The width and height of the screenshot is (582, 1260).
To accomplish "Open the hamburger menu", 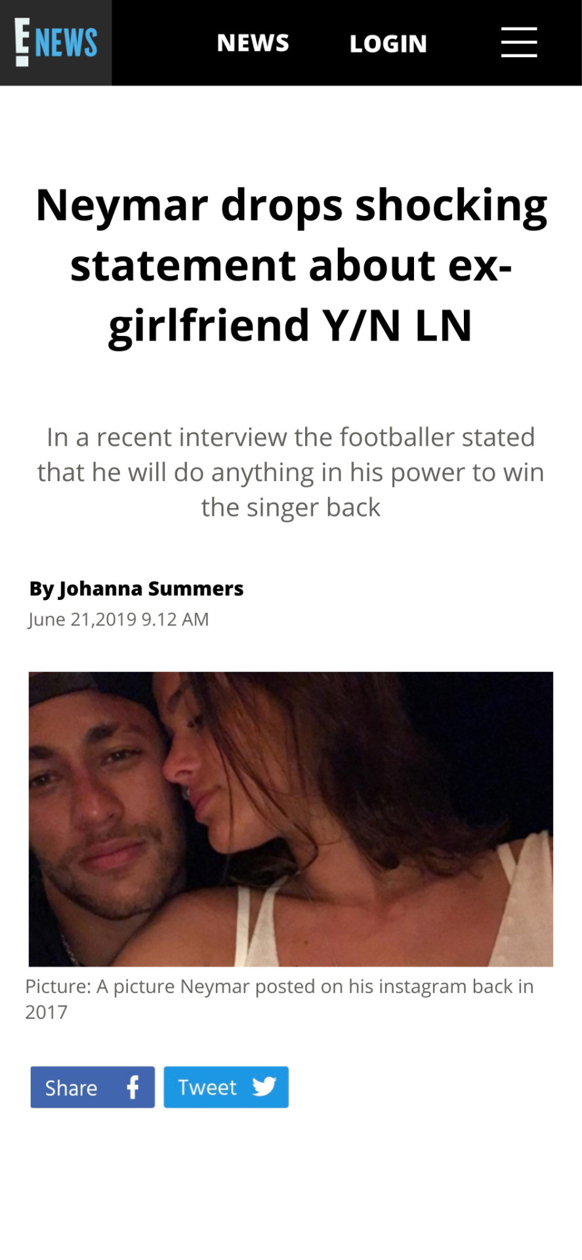I will coord(519,43).
